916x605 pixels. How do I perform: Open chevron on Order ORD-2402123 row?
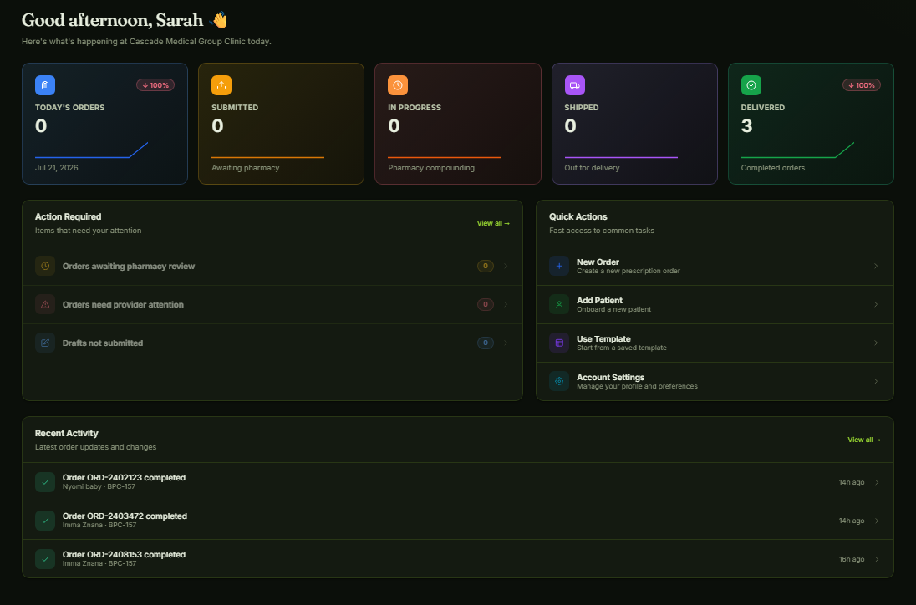(876, 482)
